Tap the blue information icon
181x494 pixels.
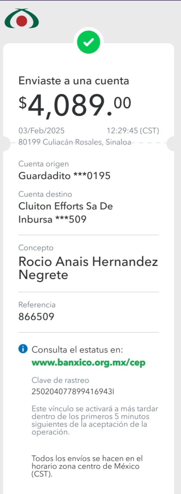[23, 349]
